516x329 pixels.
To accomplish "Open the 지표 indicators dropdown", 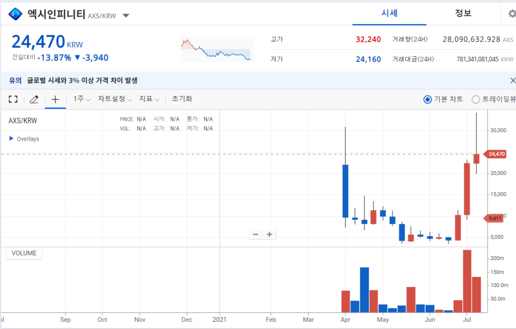I will pyautogui.click(x=149, y=99).
